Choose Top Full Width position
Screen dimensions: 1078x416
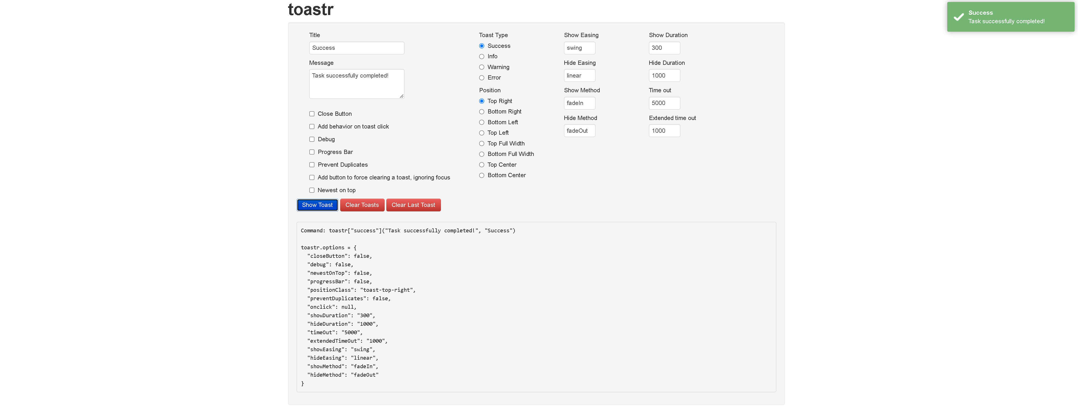tap(482, 143)
